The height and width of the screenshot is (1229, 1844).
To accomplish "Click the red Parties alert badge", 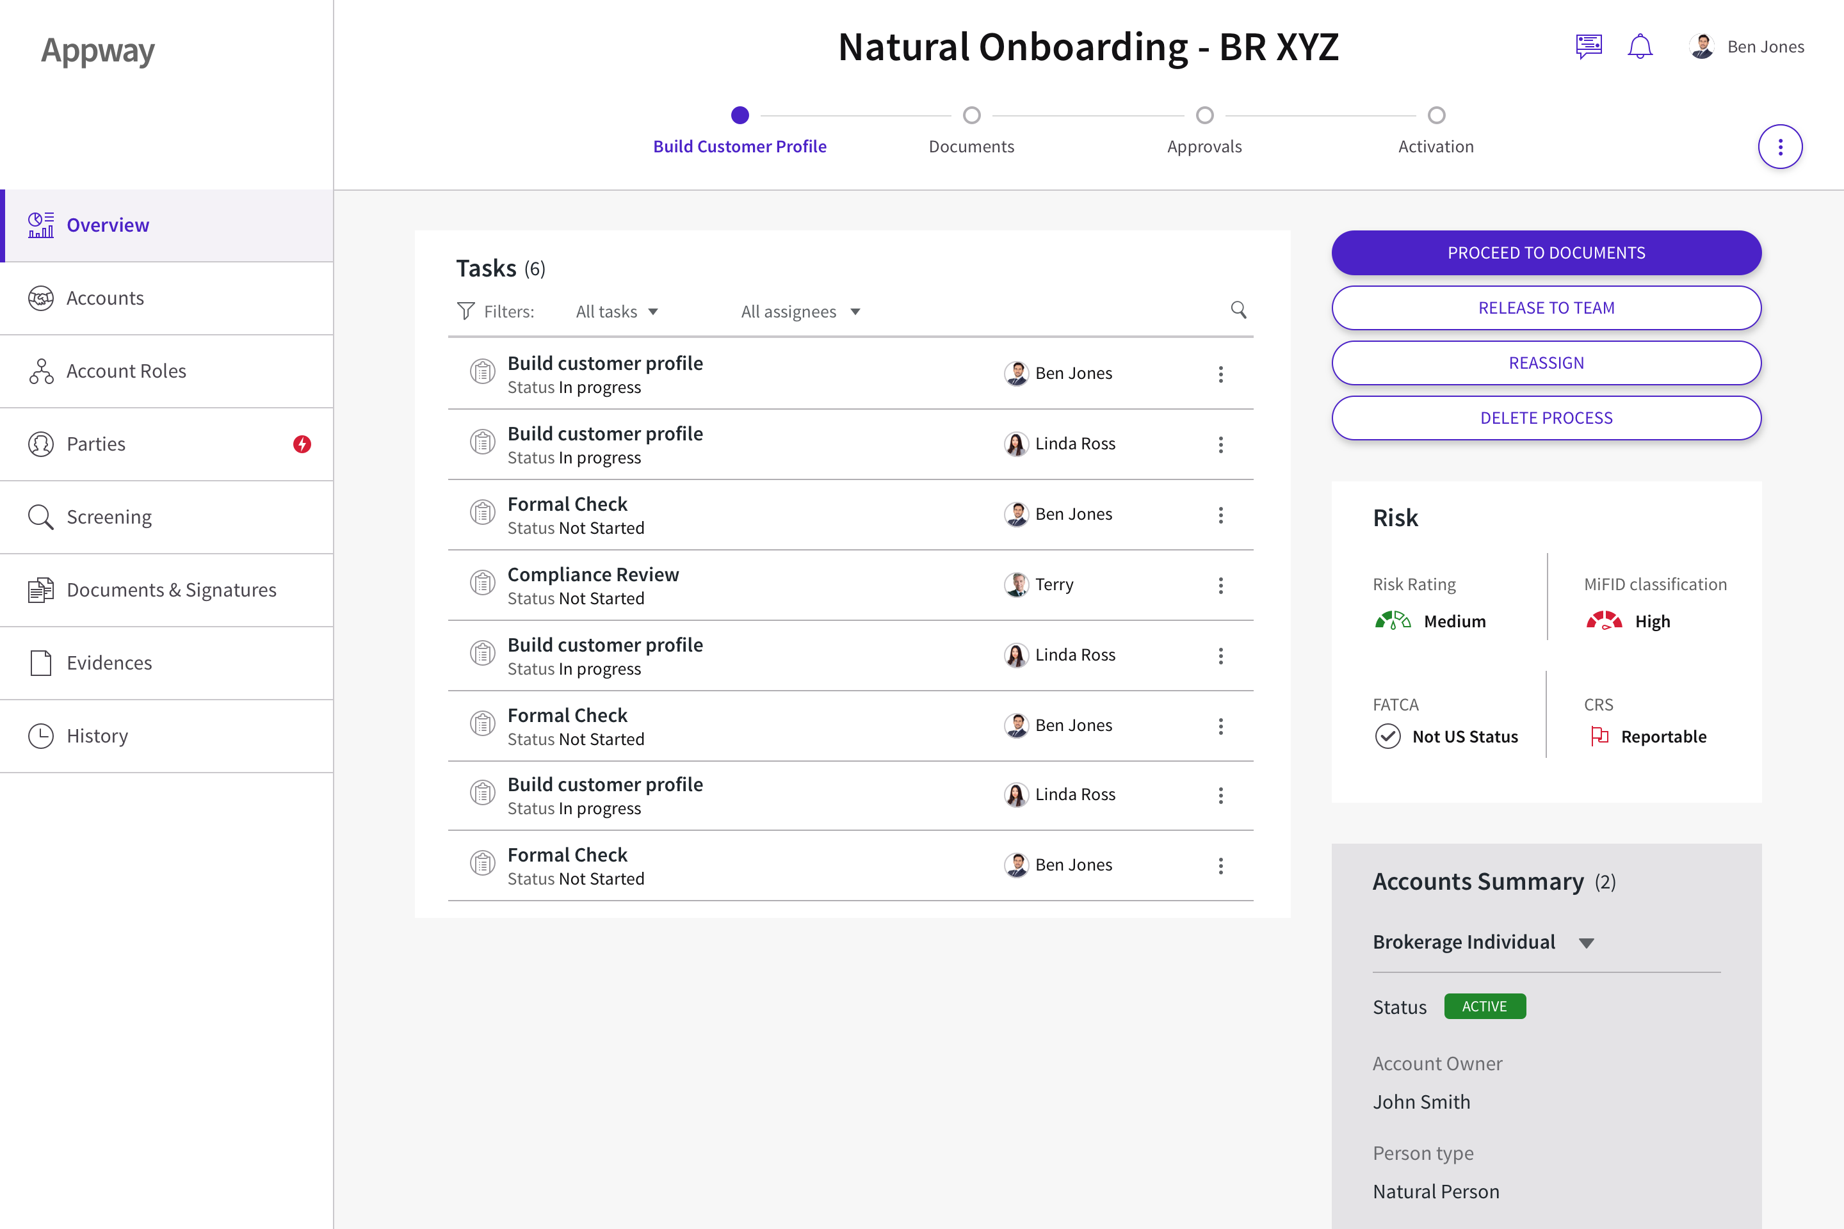I will click(x=302, y=444).
